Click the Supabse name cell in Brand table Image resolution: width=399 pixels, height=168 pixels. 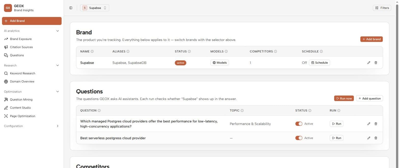click(87, 63)
